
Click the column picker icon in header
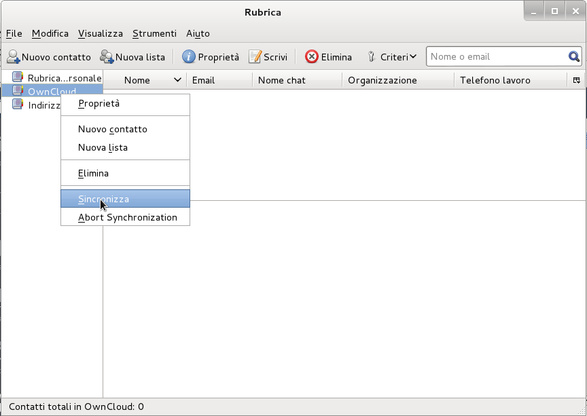(576, 80)
